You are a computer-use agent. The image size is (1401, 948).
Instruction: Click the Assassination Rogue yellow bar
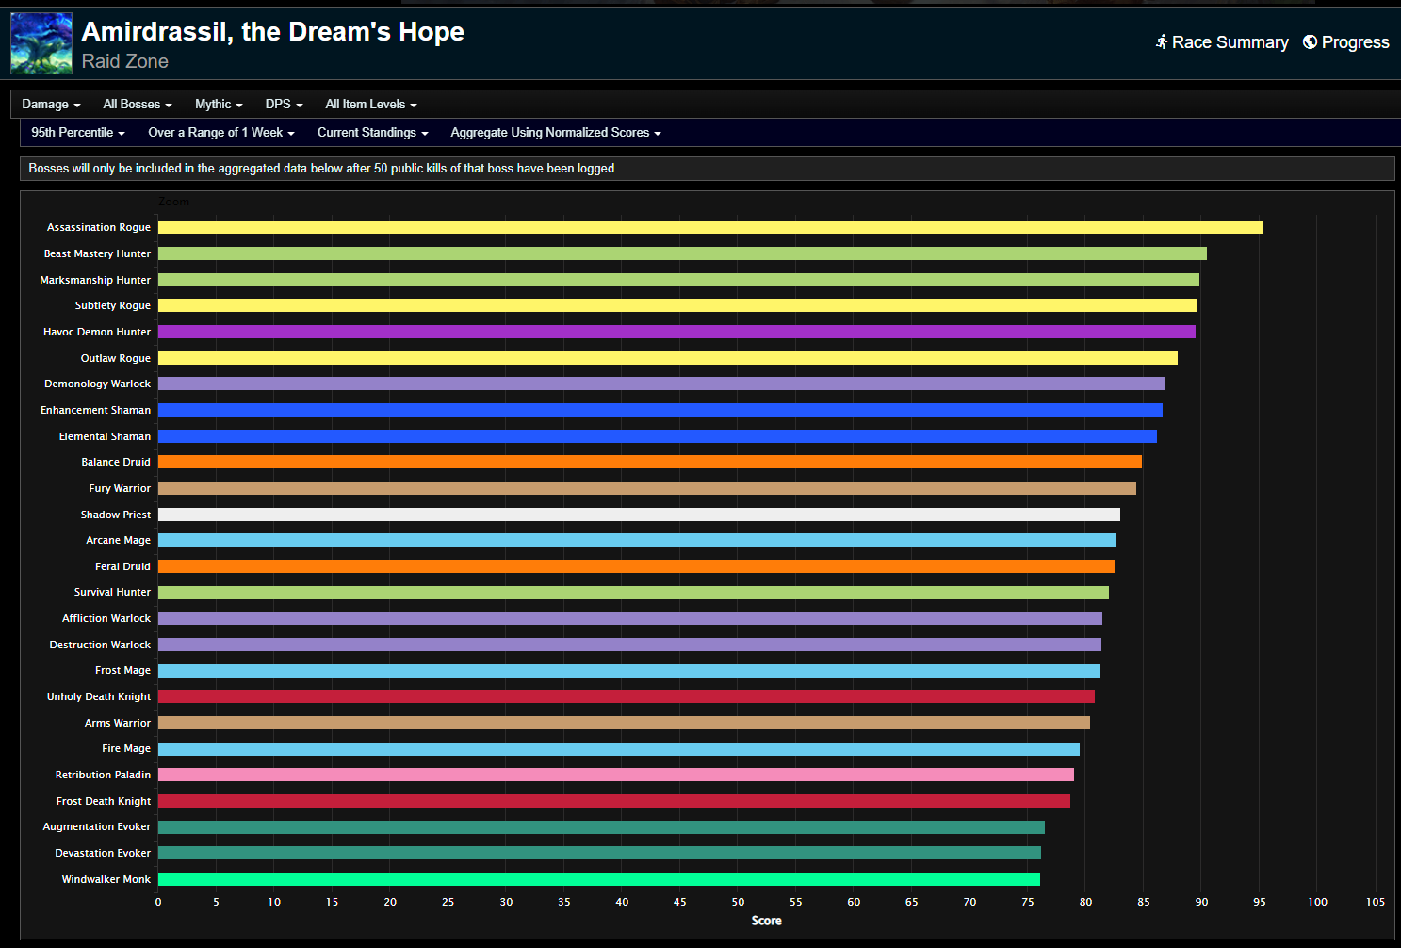710,227
